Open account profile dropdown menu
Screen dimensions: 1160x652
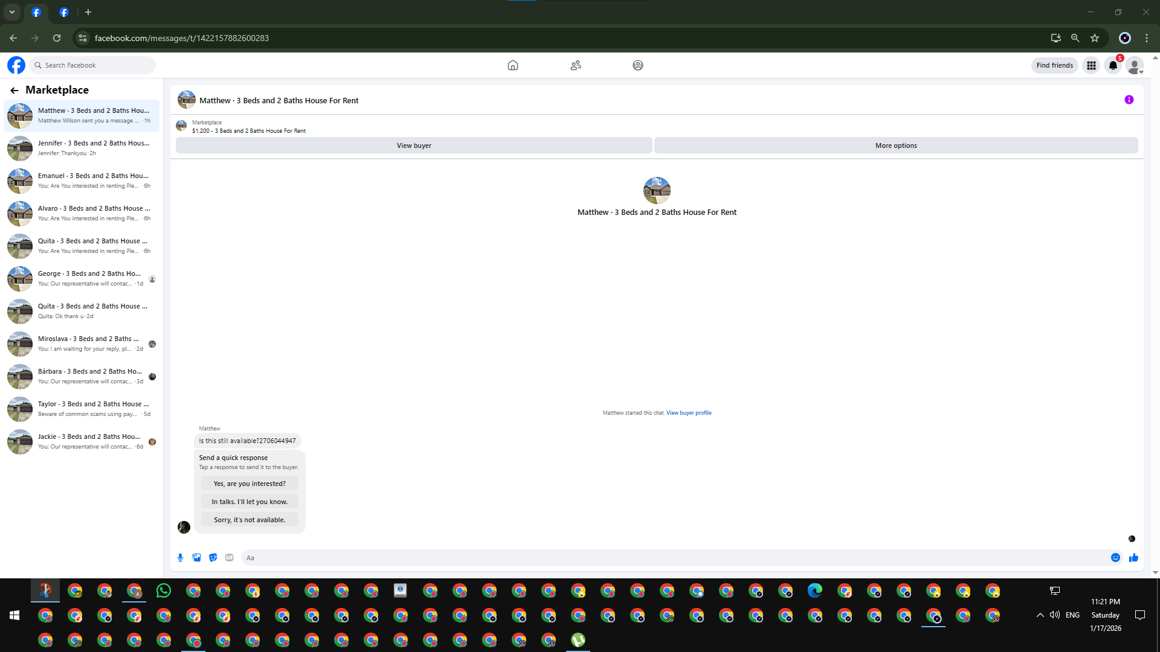[1135, 65]
